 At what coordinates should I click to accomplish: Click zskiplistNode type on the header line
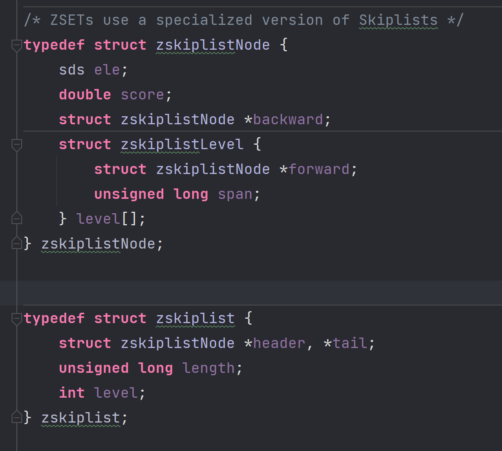[x=178, y=343]
